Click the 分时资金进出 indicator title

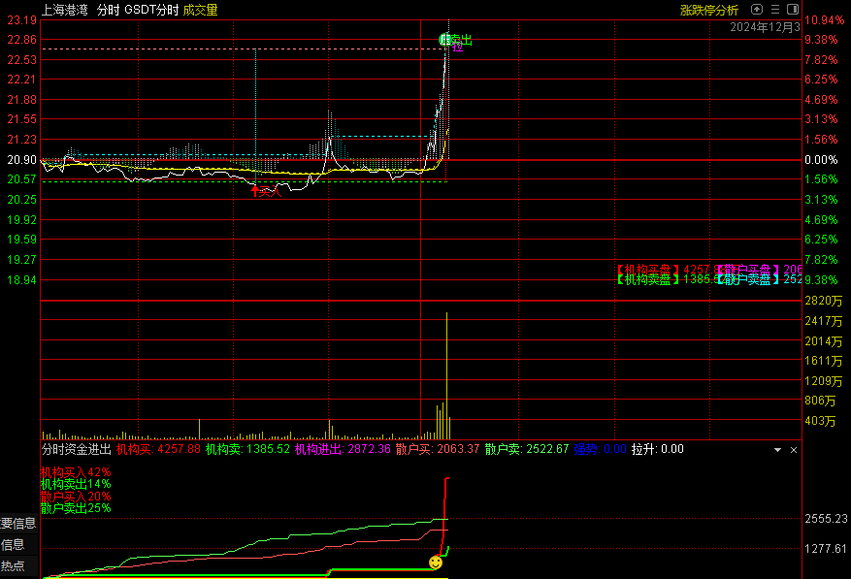[76, 450]
